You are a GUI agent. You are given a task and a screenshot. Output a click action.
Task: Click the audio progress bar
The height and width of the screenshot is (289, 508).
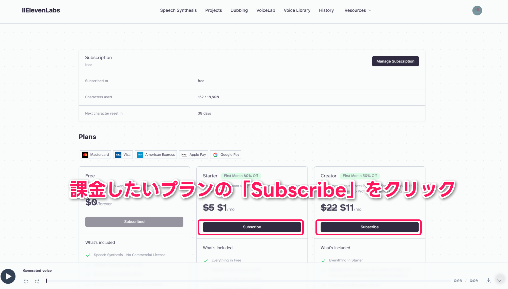248,281
